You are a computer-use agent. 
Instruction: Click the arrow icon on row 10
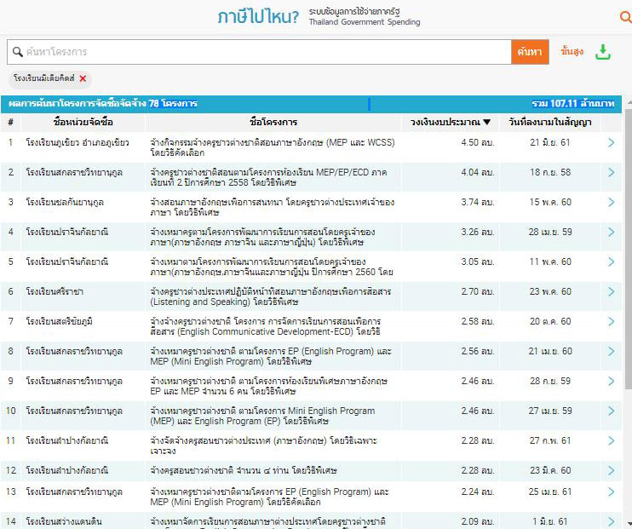pos(611,411)
